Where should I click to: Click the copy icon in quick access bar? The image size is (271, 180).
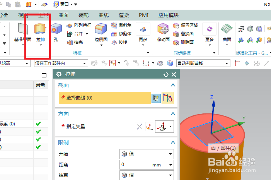click(9, 4)
